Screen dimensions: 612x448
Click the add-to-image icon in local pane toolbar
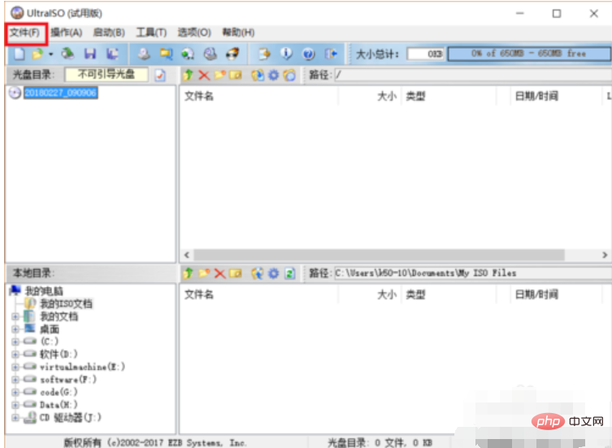pyautogui.click(x=257, y=273)
